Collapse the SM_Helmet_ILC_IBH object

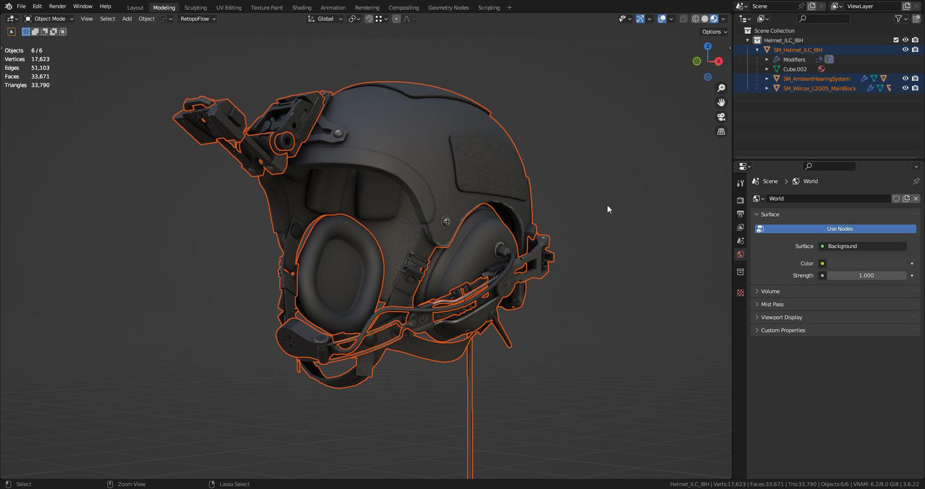pos(757,49)
